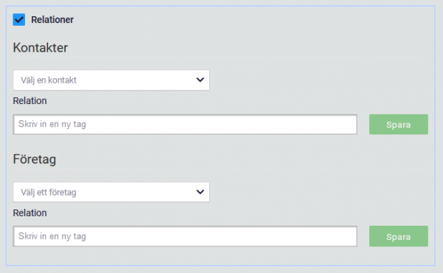Save the company relation with Spara
This screenshot has width=443, height=273.
[x=399, y=236]
